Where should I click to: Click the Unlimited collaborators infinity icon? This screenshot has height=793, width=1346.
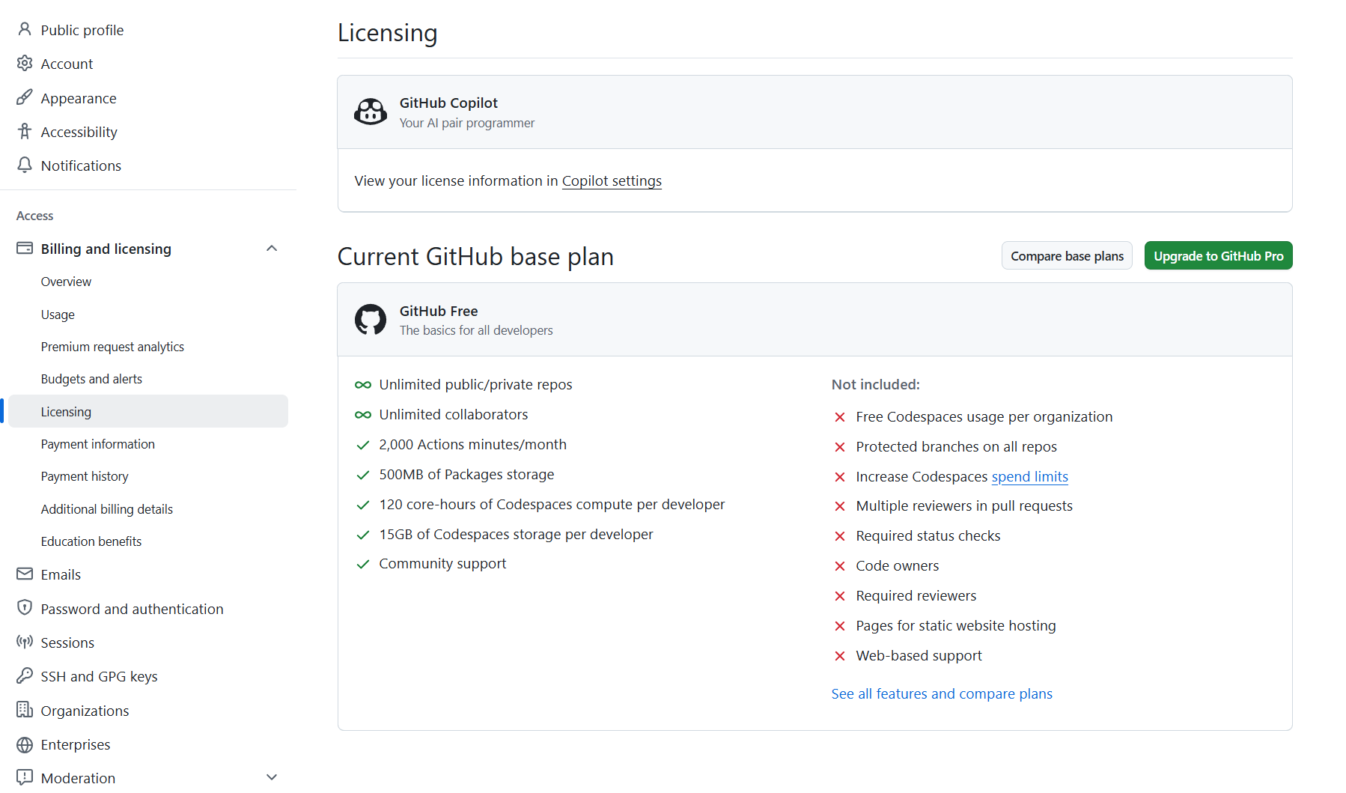[363, 415]
